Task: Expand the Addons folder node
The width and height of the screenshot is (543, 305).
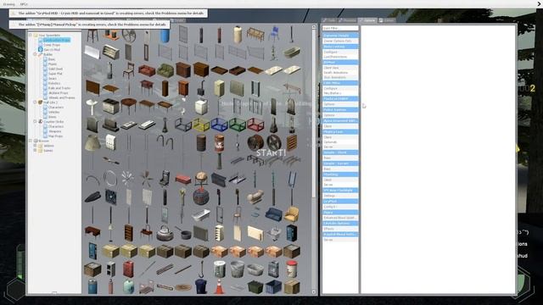Action: 35,146
